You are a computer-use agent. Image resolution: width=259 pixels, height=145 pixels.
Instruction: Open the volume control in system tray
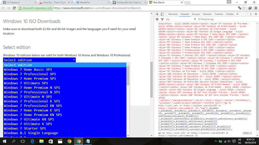(229, 142)
